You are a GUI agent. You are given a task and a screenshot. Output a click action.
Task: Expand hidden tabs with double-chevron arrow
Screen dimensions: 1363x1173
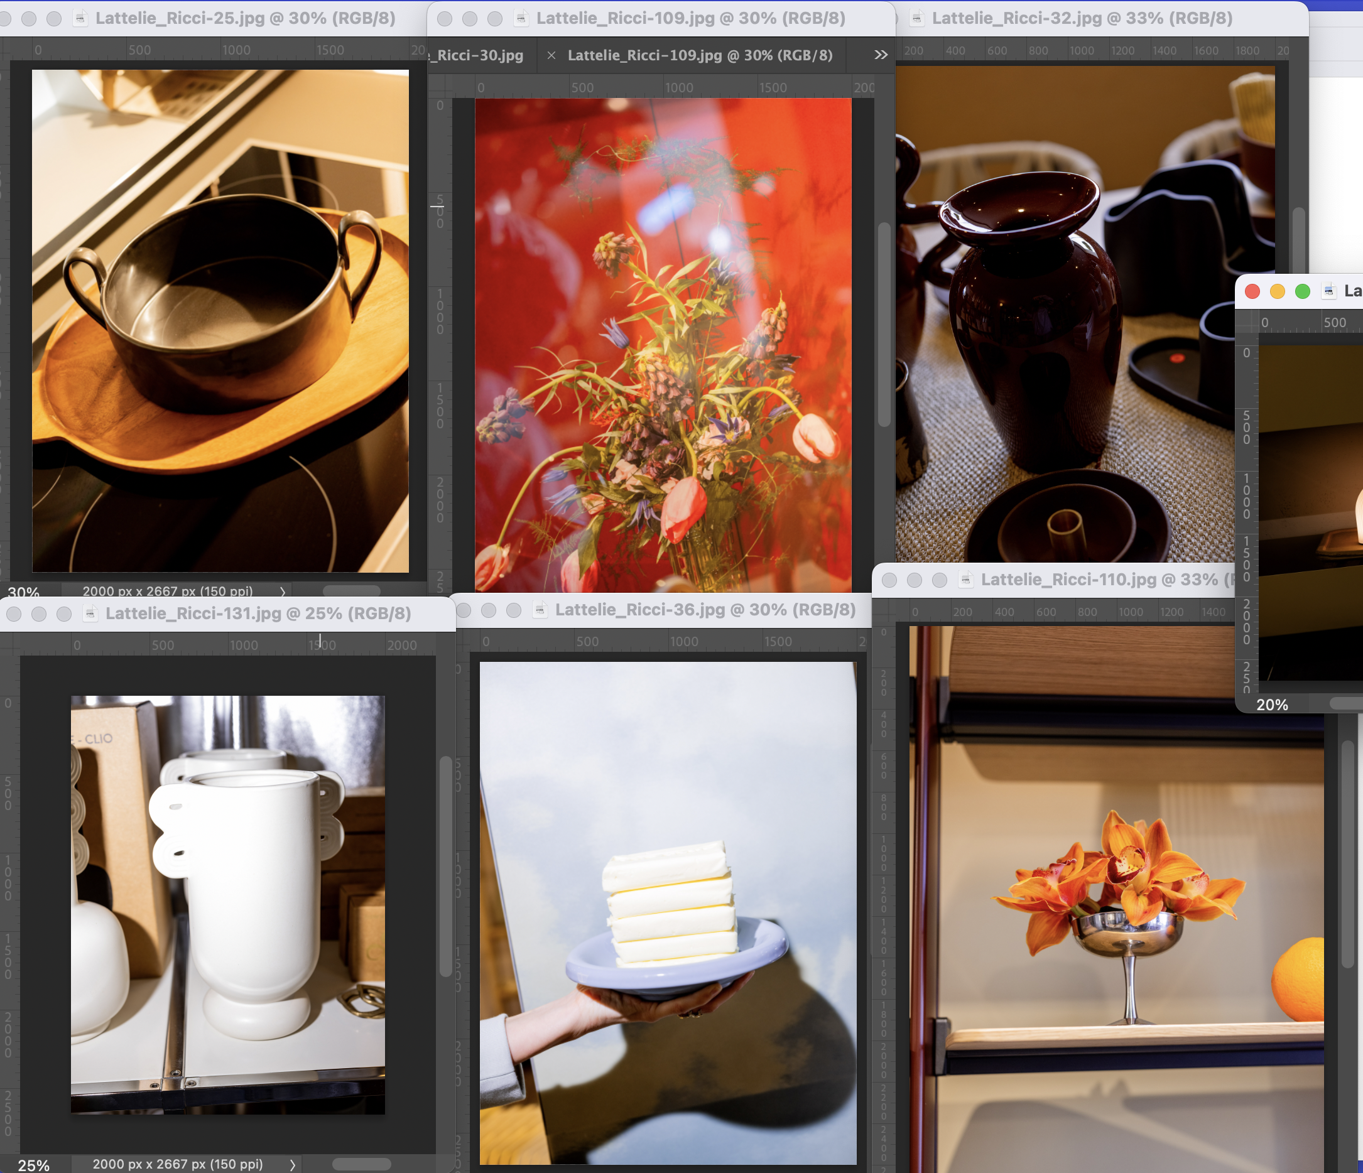coord(881,55)
